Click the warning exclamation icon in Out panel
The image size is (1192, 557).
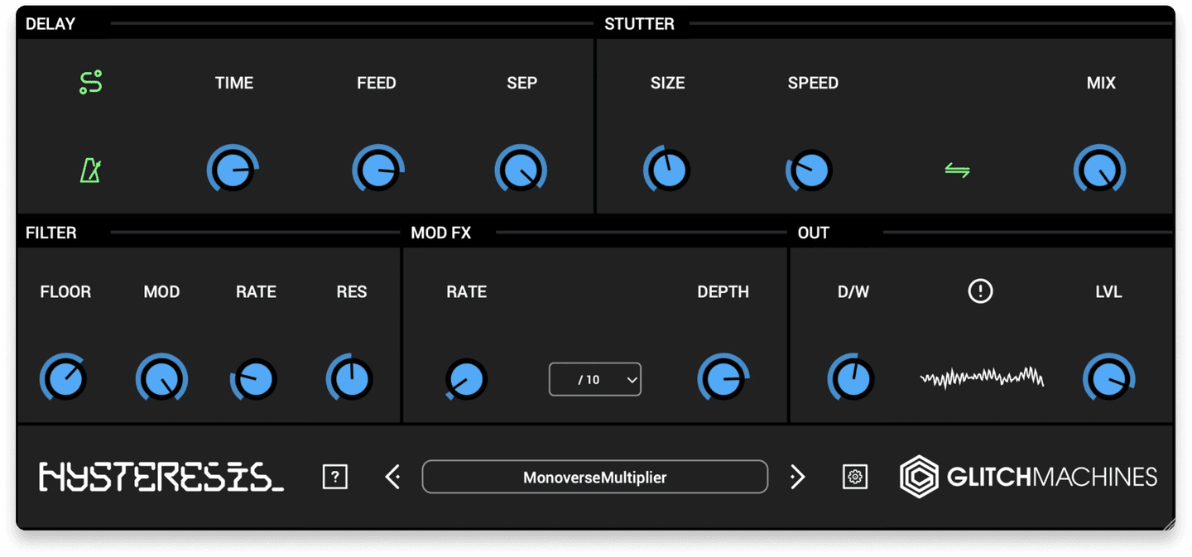979,291
